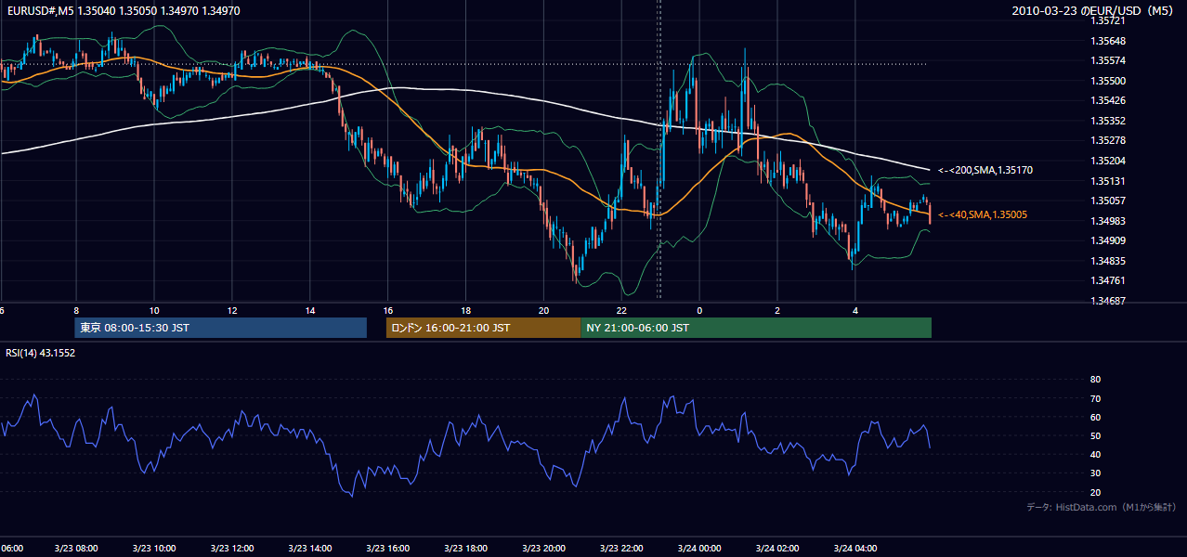Click hour tick 20 below the price chart
Viewport: 1187px width, 557px height.
click(x=544, y=311)
